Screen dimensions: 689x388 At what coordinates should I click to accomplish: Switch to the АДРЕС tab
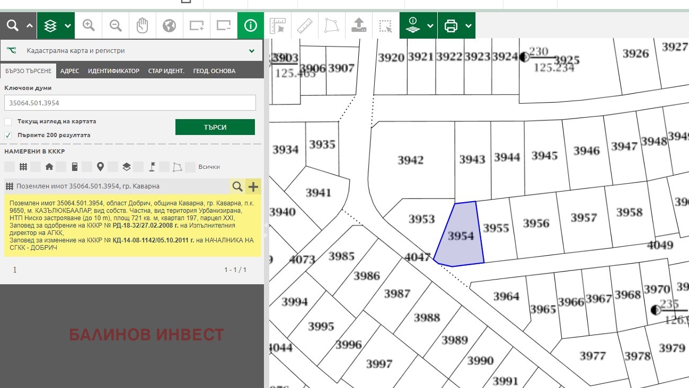[x=70, y=71]
